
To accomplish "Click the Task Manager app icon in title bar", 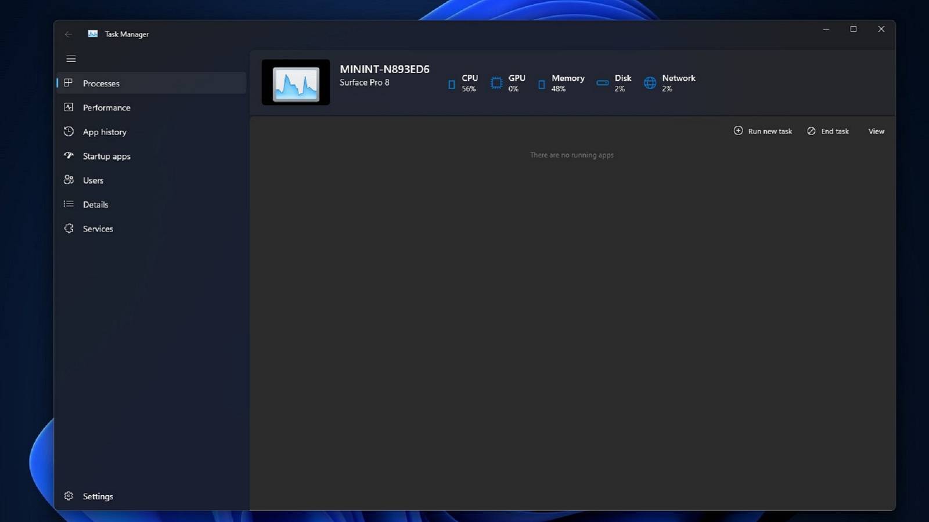I will pyautogui.click(x=93, y=34).
